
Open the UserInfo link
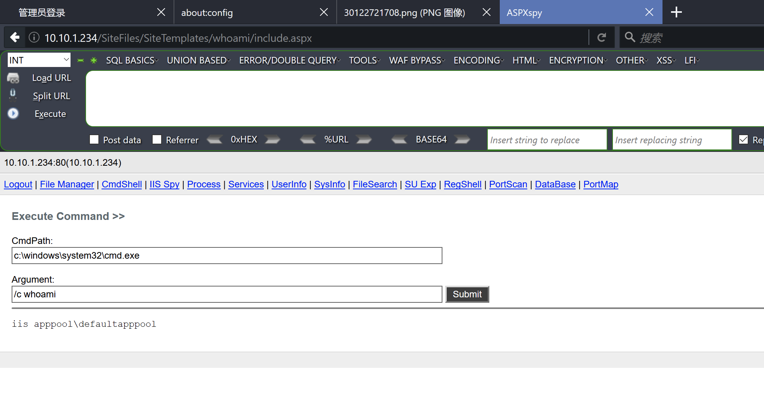[289, 184]
